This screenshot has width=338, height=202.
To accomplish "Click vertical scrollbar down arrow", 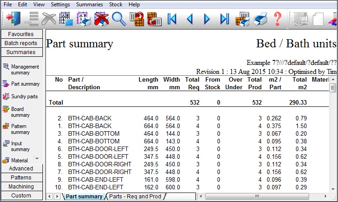I will [x=333, y=189].
